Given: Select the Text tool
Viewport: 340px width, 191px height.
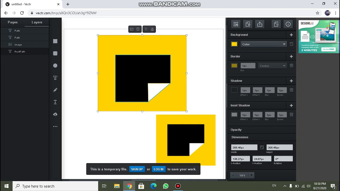Looking at the screenshot, I should [55, 102].
